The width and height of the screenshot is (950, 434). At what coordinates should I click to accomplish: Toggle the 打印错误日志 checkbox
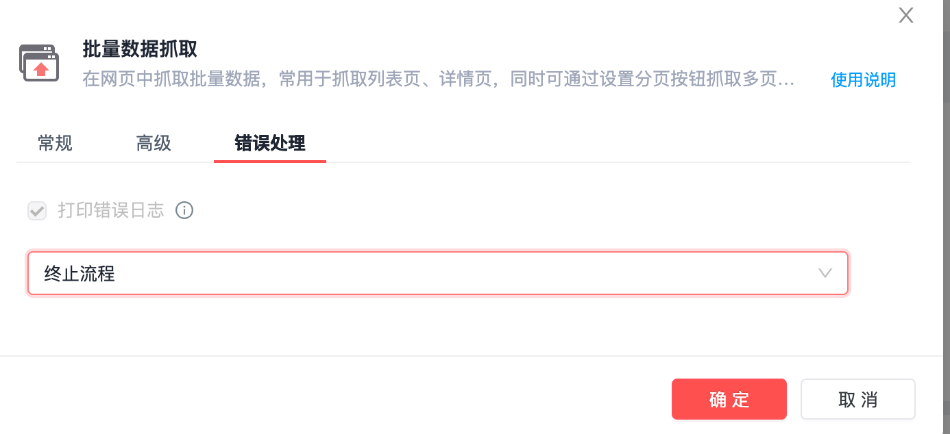point(37,210)
